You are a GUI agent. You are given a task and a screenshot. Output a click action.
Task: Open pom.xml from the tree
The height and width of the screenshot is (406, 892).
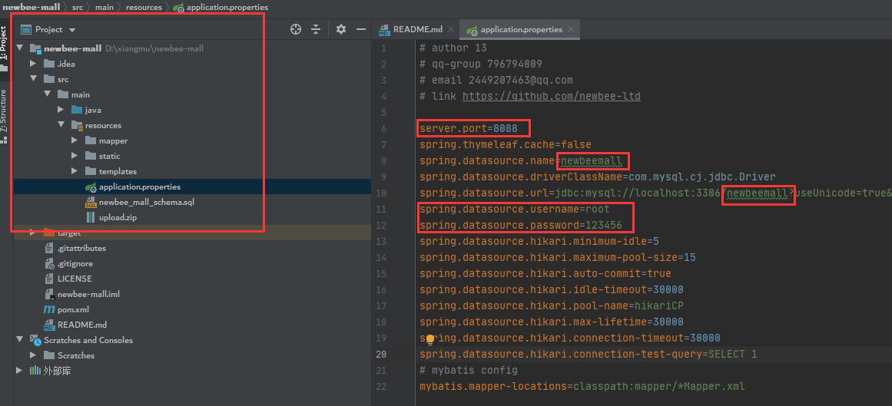[x=74, y=309]
